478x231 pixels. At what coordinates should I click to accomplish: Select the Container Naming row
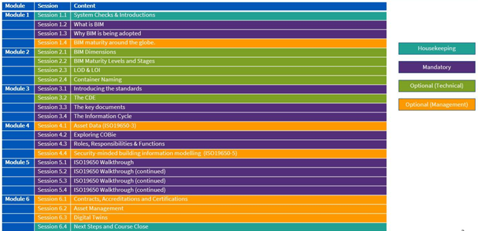[210, 79]
